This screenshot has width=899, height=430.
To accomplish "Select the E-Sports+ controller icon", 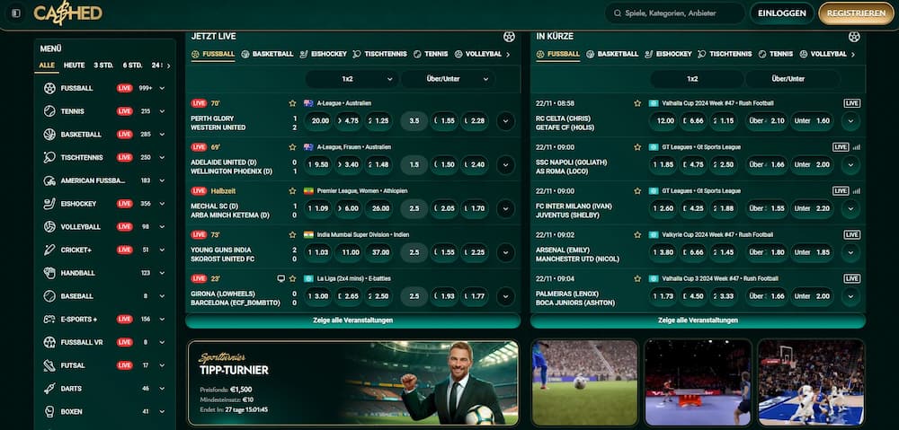I will click(49, 319).
